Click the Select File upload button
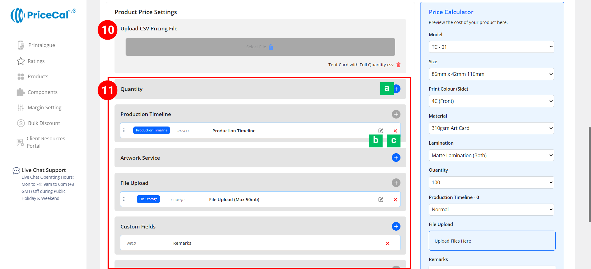Image resolution: width=591 pixels, height=269 pixels. 260,47
